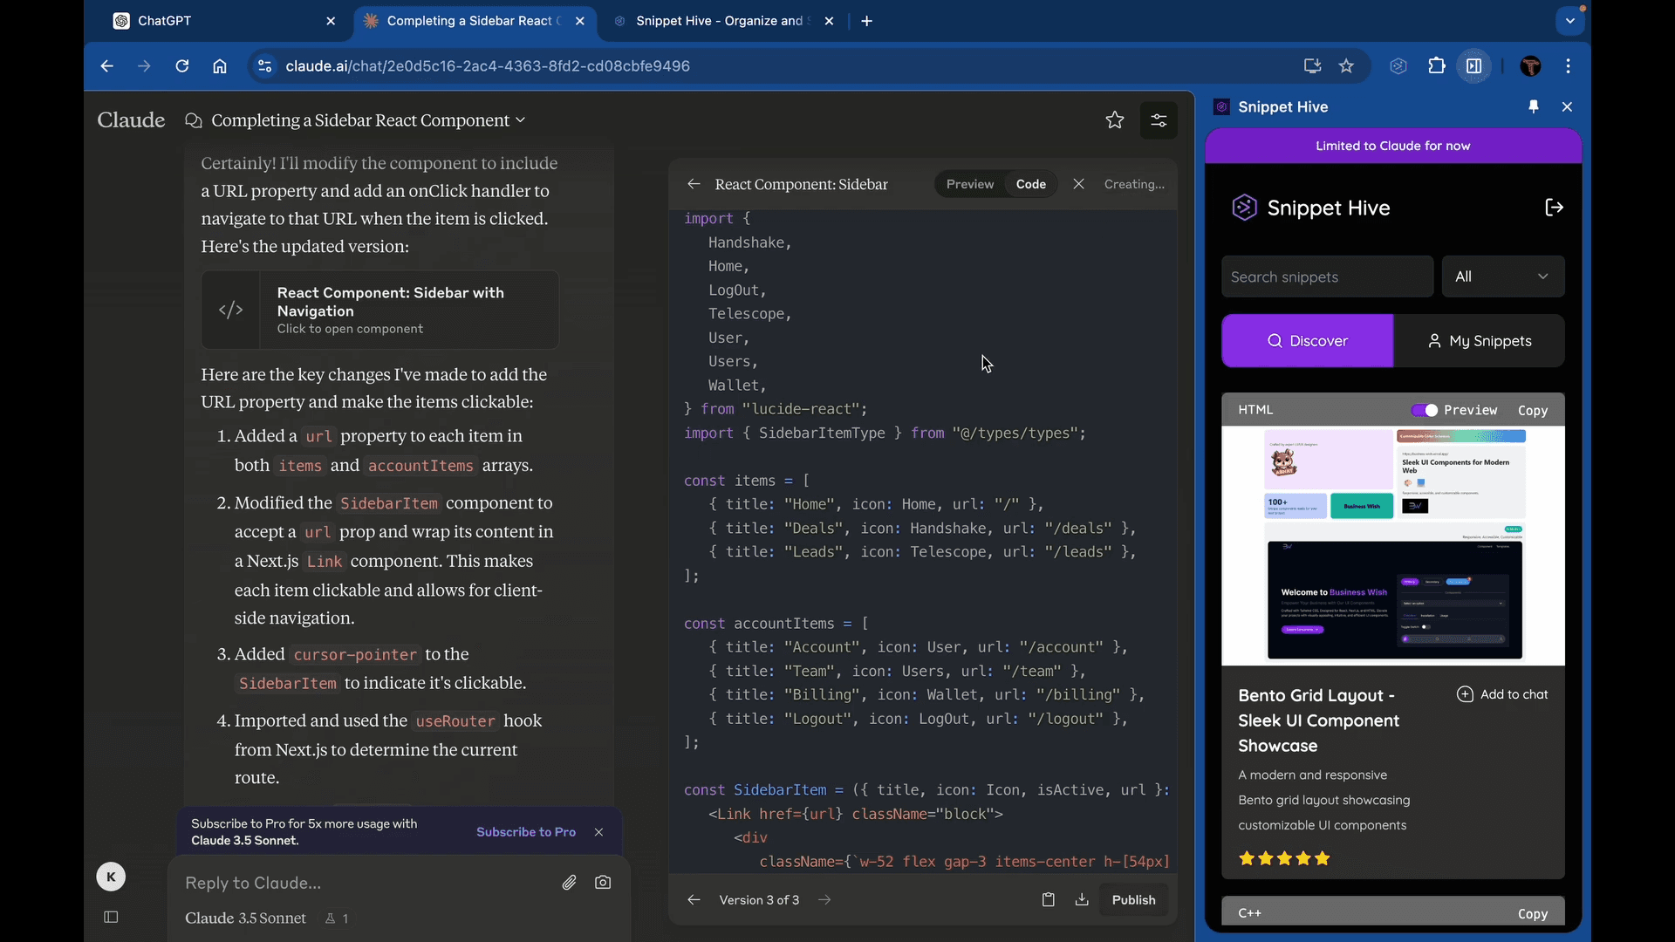Open chat settings with the sliders icon
The height and width of the screenshot is (942, 1675).
pos(1159,120)
